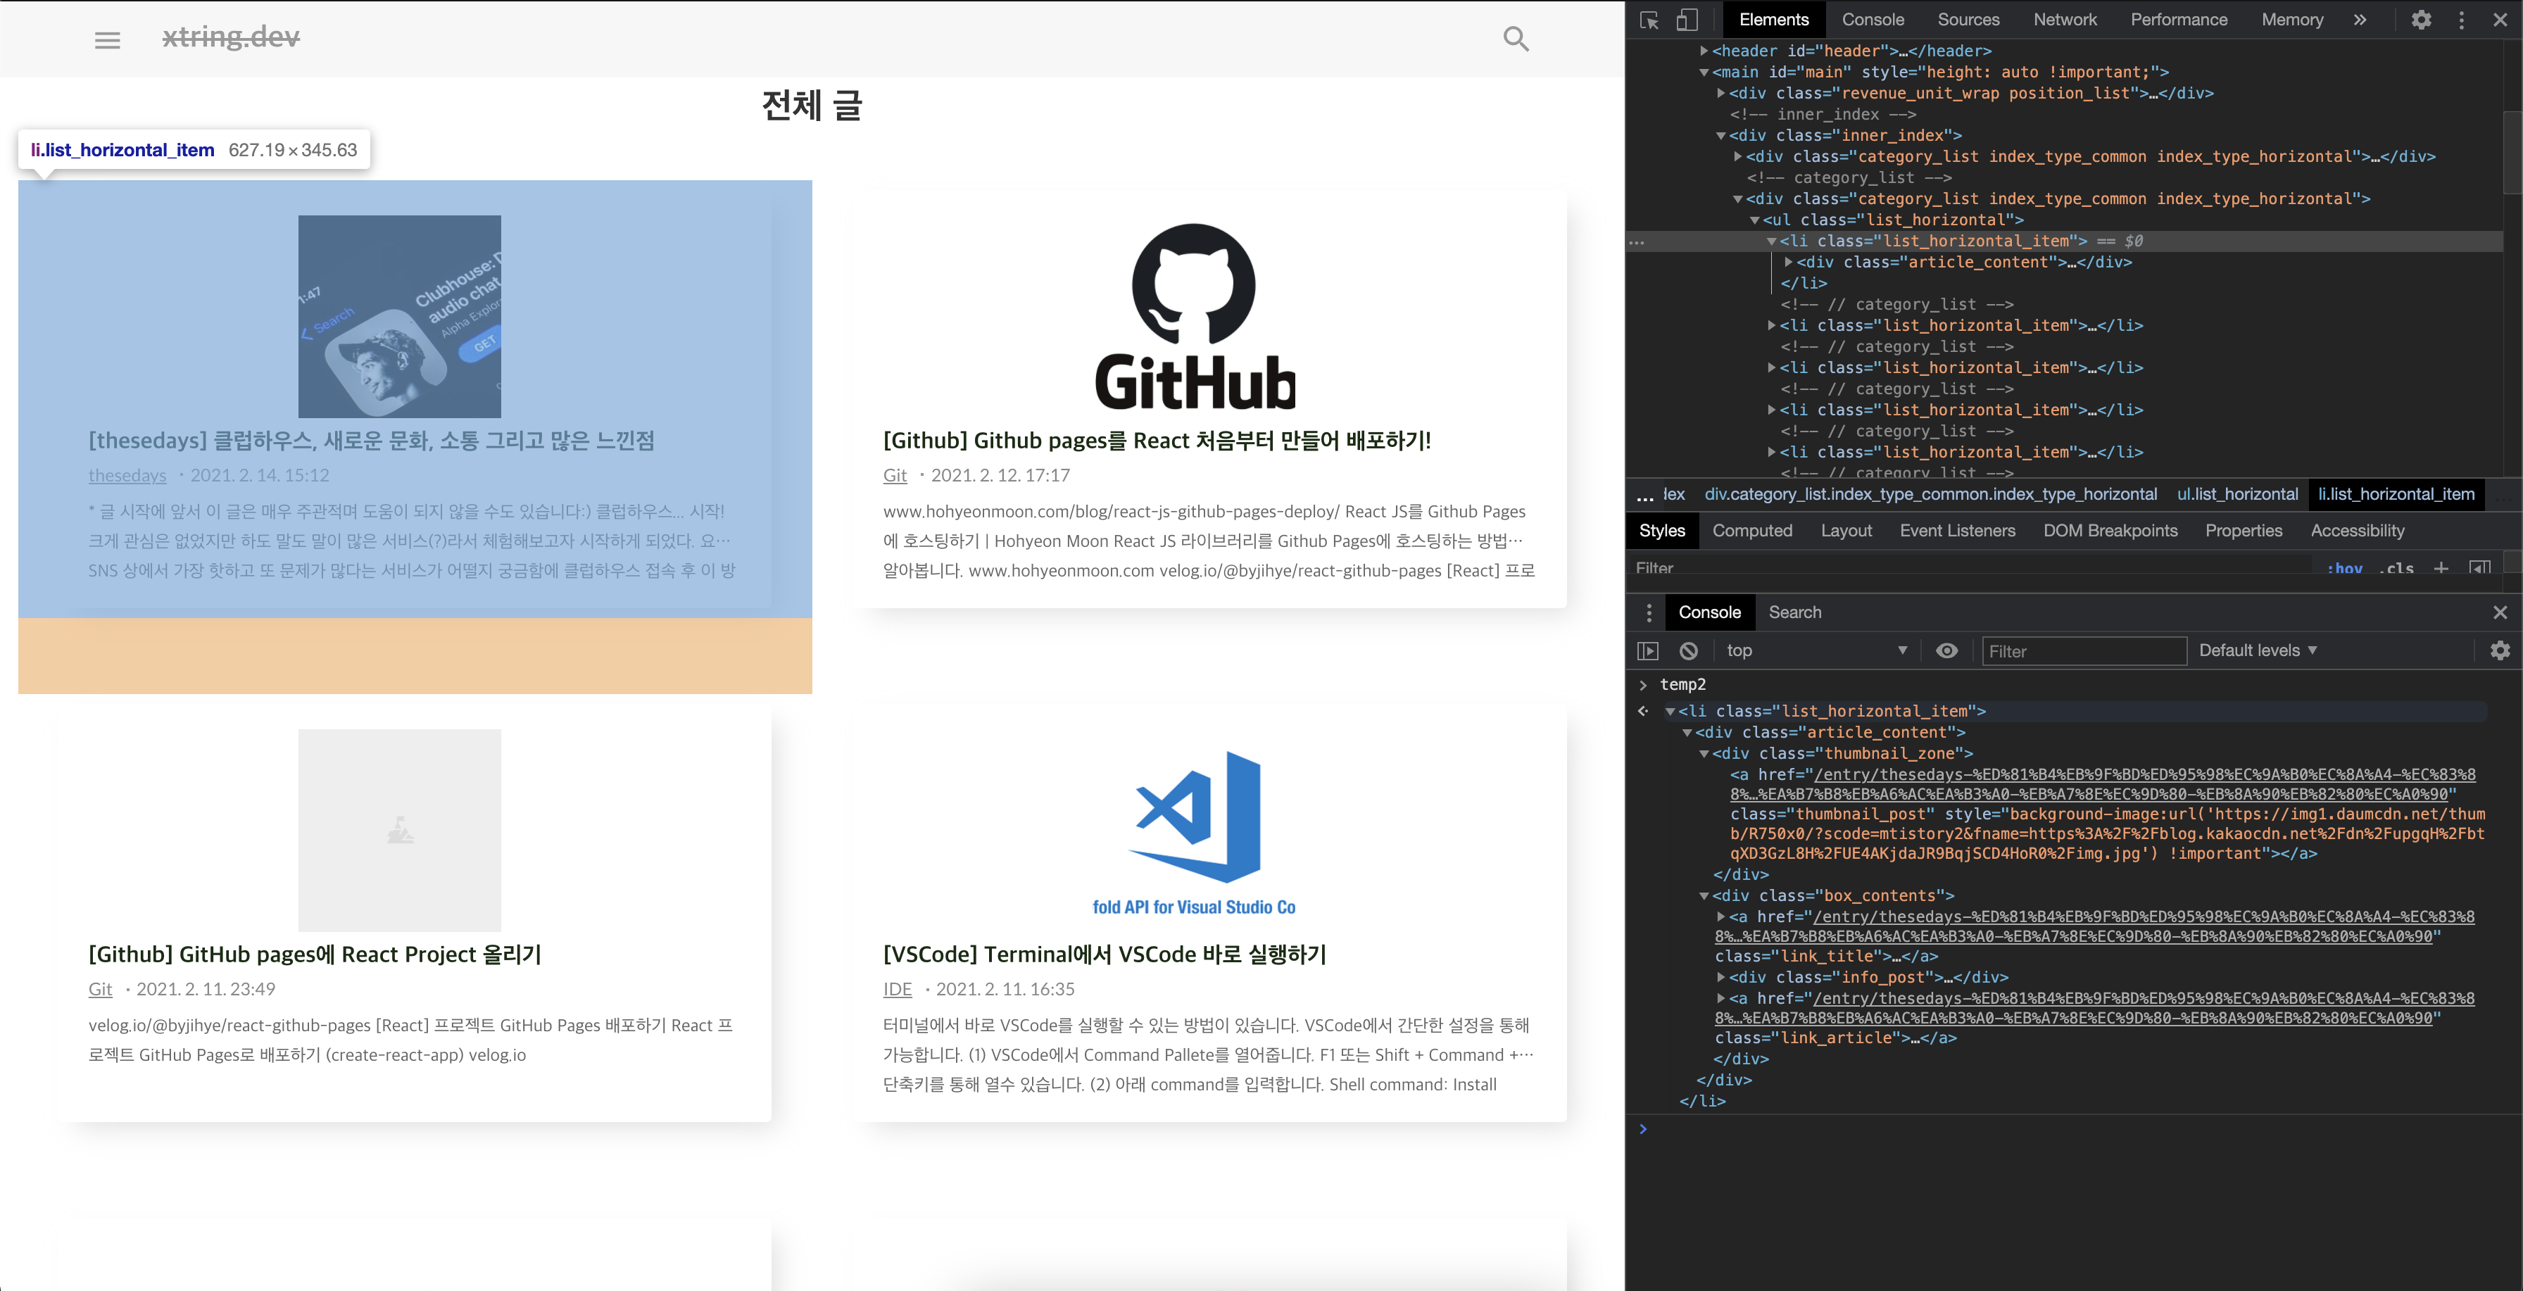Open console settings gear icon
This screenshot has width=2523, height=1291.
[x=2500, y=651]
